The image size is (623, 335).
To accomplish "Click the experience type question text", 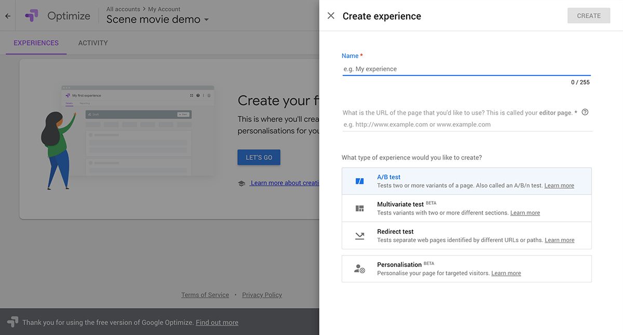I will [x=412, y=157].
